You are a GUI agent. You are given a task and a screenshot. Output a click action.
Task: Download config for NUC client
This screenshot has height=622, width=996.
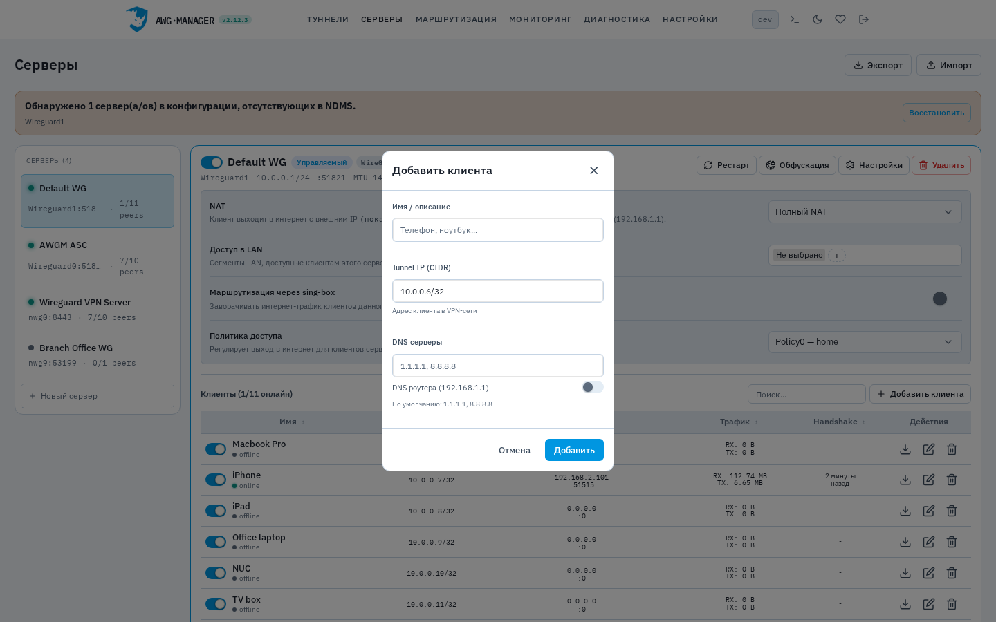click(905, 573)
